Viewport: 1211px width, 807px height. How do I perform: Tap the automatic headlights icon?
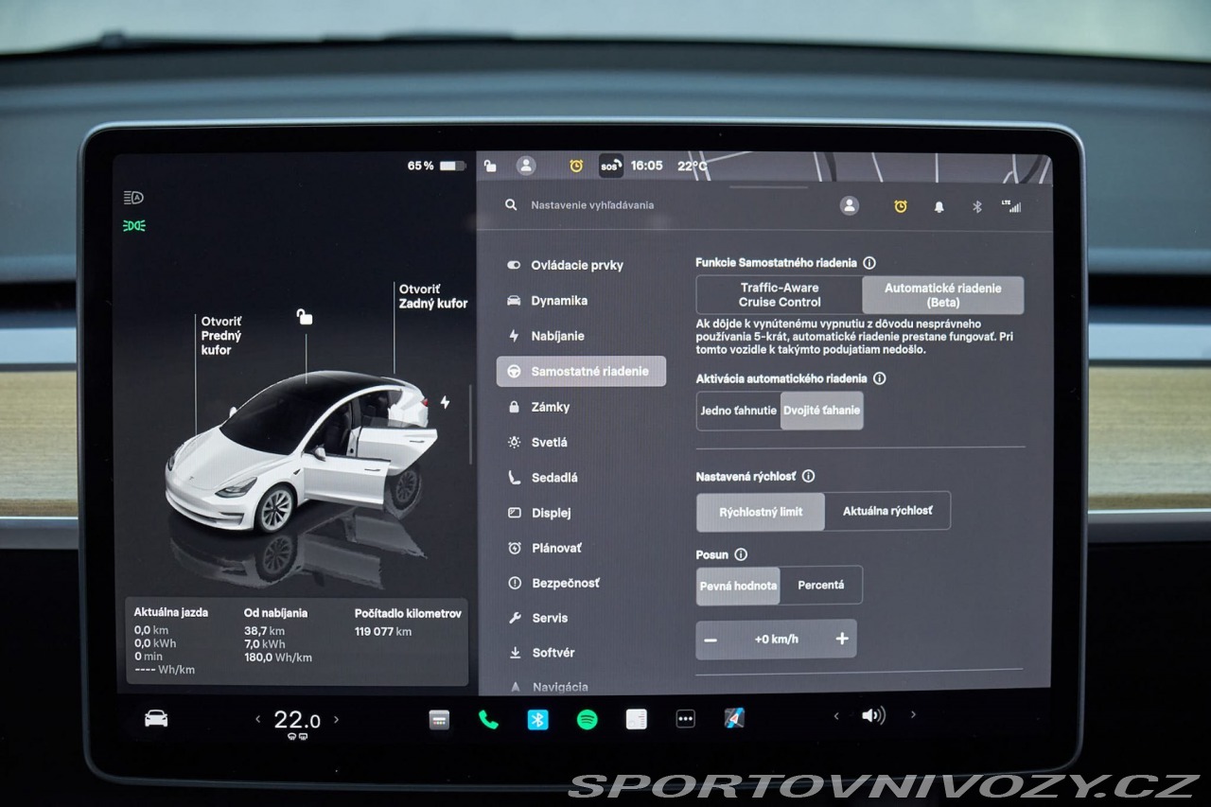(133, 198)
